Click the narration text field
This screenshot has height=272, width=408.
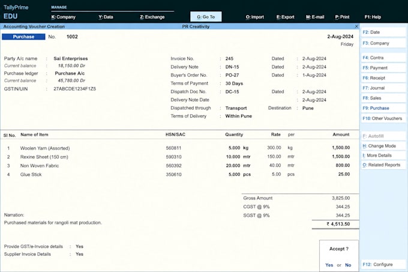coord(53,223)
